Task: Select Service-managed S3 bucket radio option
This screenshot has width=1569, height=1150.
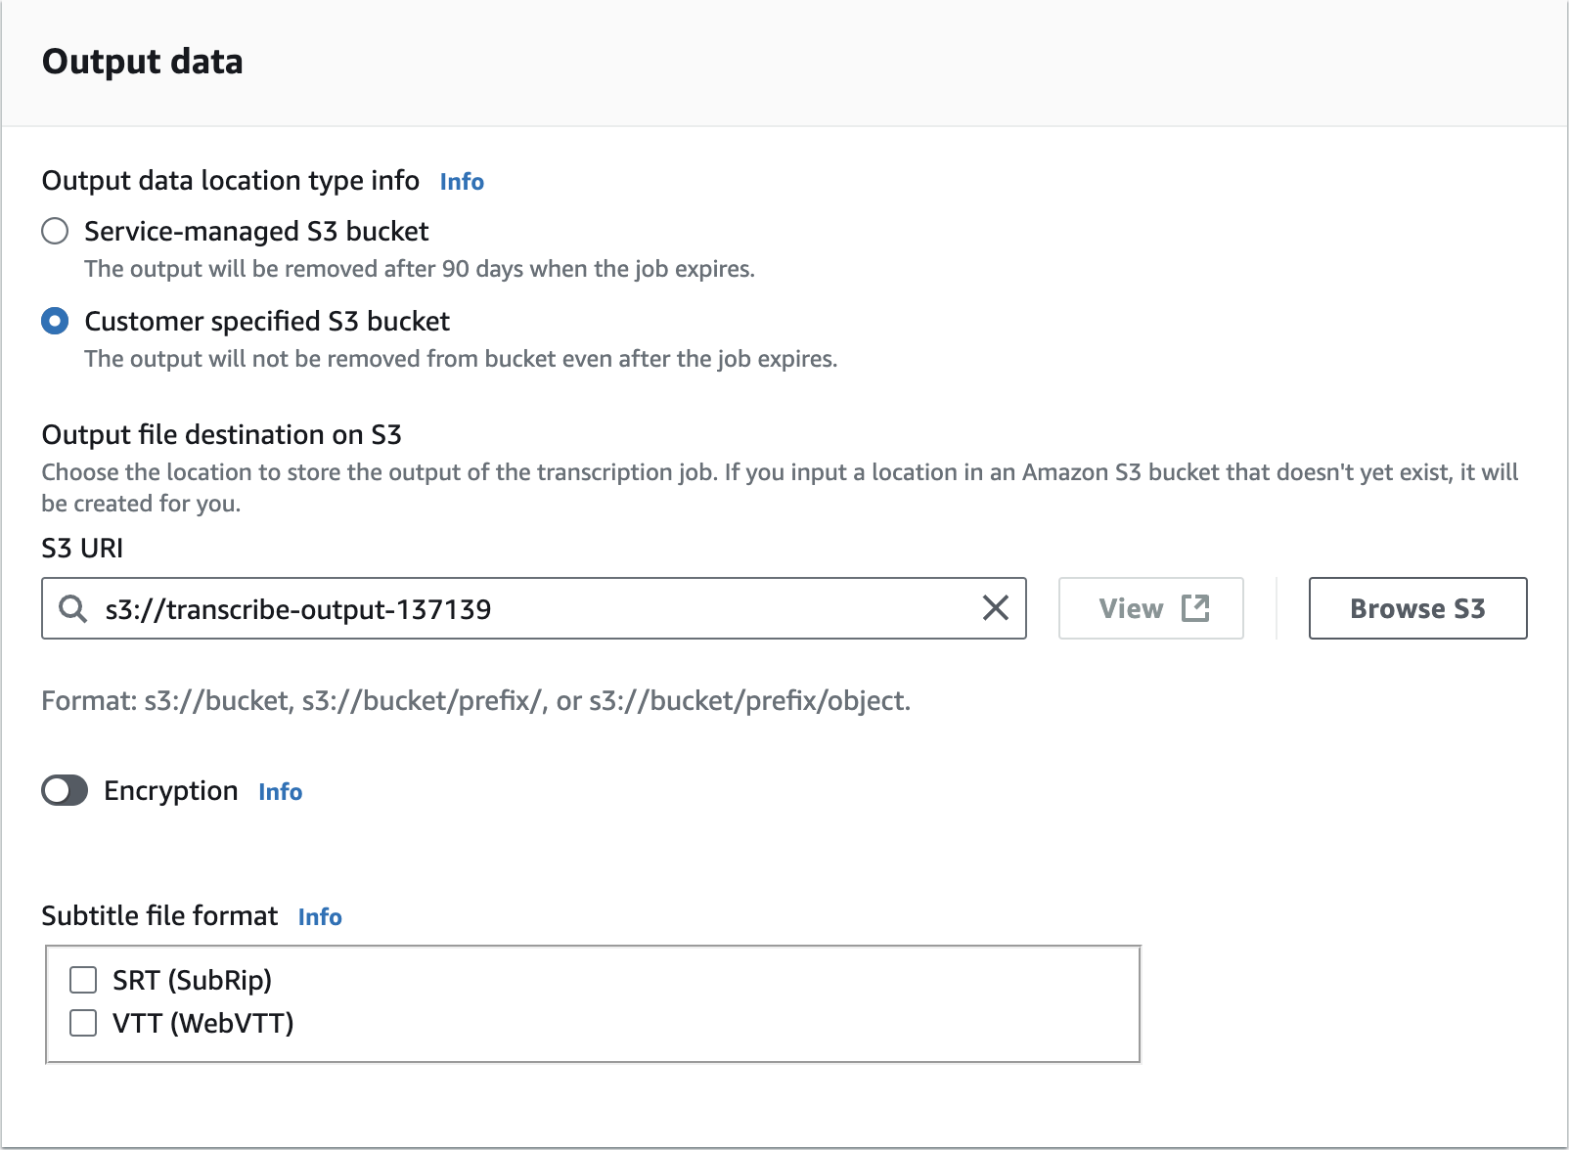Action: (55, 232)
